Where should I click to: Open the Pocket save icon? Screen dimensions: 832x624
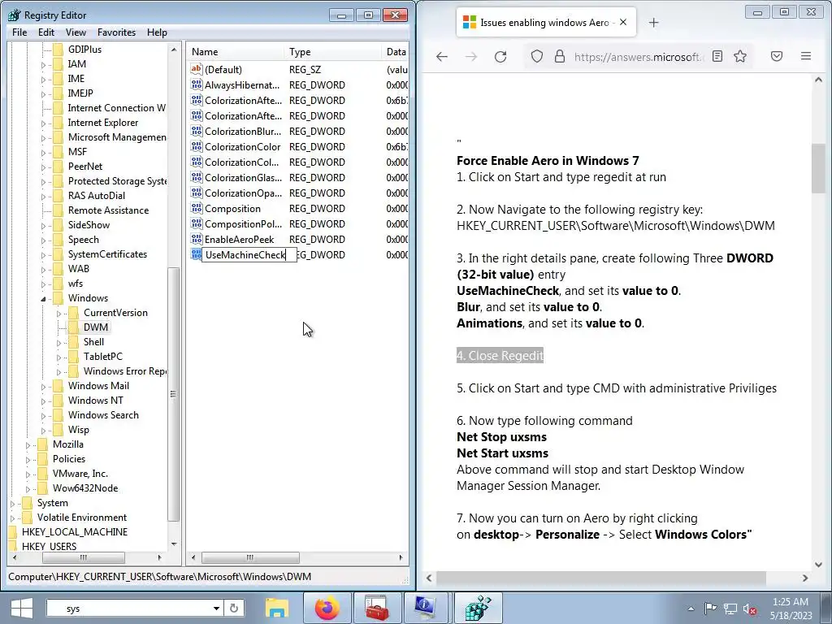pos(776,56)
